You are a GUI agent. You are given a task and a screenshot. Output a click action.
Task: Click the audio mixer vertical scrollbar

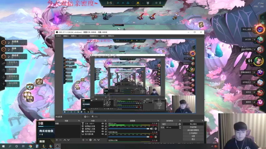tap(159, 127)
